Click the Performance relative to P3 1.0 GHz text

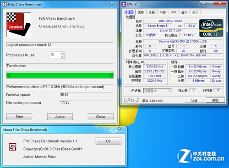point(55,87)
